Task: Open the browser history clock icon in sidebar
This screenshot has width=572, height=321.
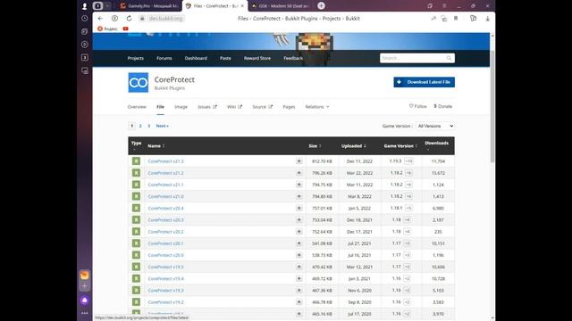Action: 85,18
